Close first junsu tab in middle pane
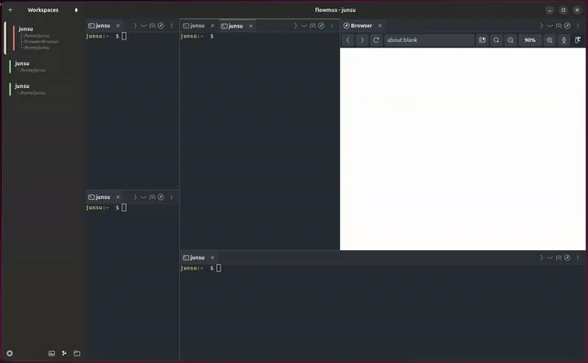The width and height of the screenshot is (588, 363). pos(212,26)
